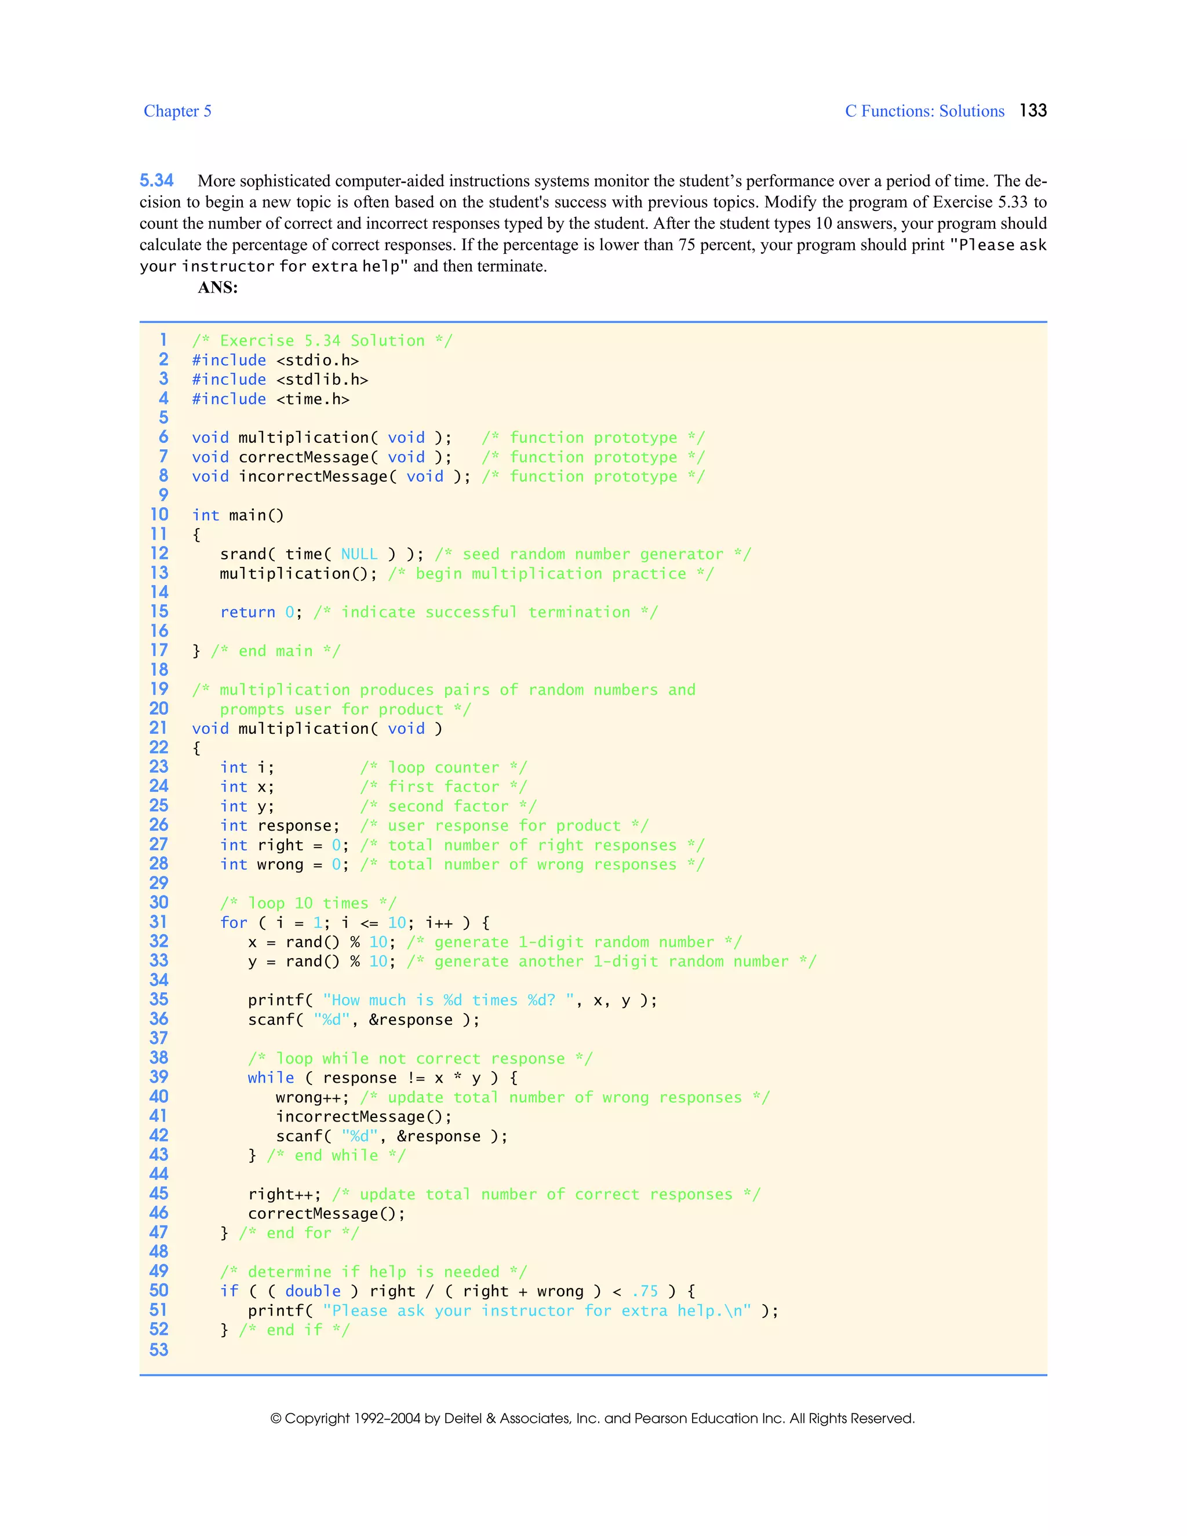Click the Deitel & Associates copyright footer
Viewport: 1187px width, 1536px height.
592,1418
